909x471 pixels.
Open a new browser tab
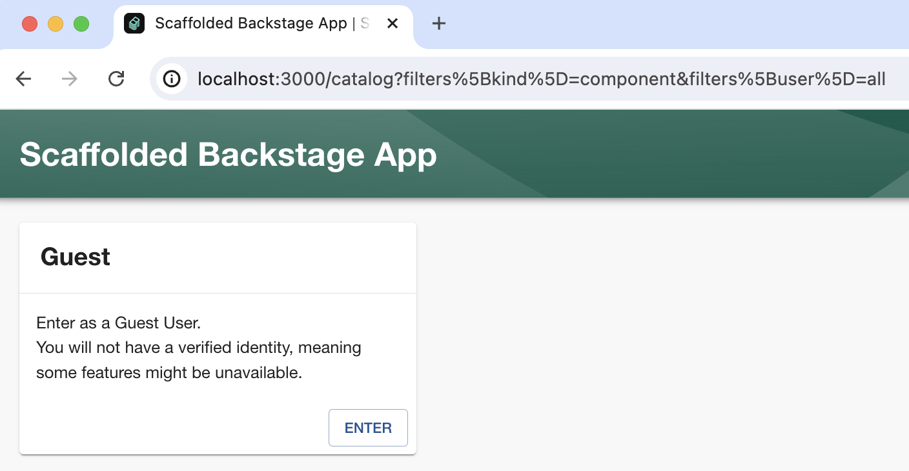[x=439, y=24]
